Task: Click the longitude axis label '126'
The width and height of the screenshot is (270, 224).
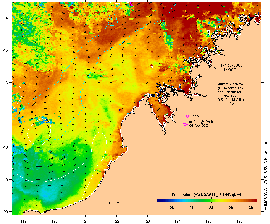Action: point(240,221)
